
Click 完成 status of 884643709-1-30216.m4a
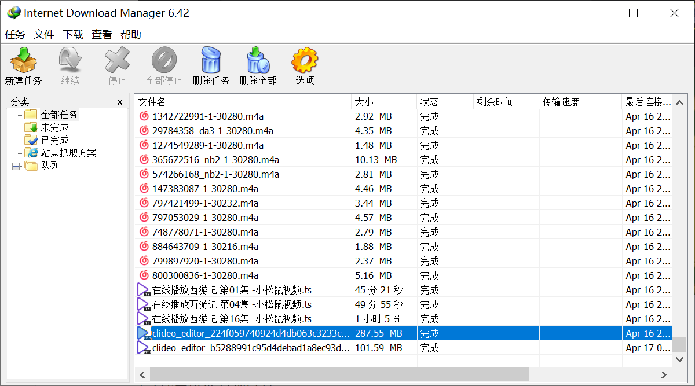coord(430,247)
